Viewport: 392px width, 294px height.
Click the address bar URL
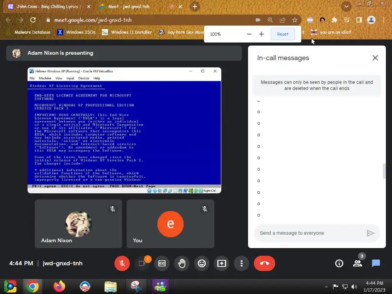coord(93,20)
